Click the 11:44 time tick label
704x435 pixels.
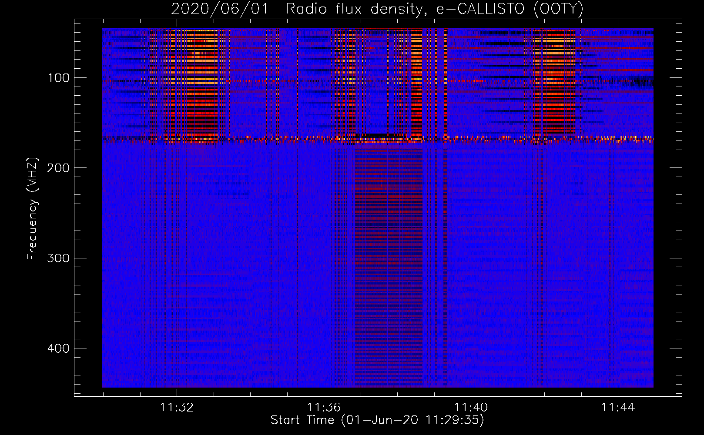tap(618, 408)
